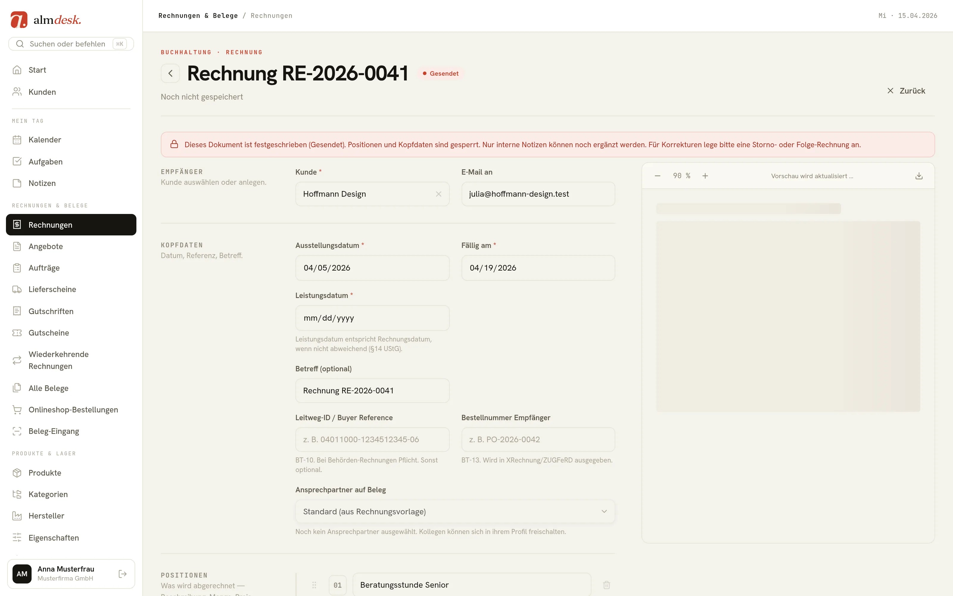Click the Onlineshop-Bestellungen cart icon

pos(17,409)
